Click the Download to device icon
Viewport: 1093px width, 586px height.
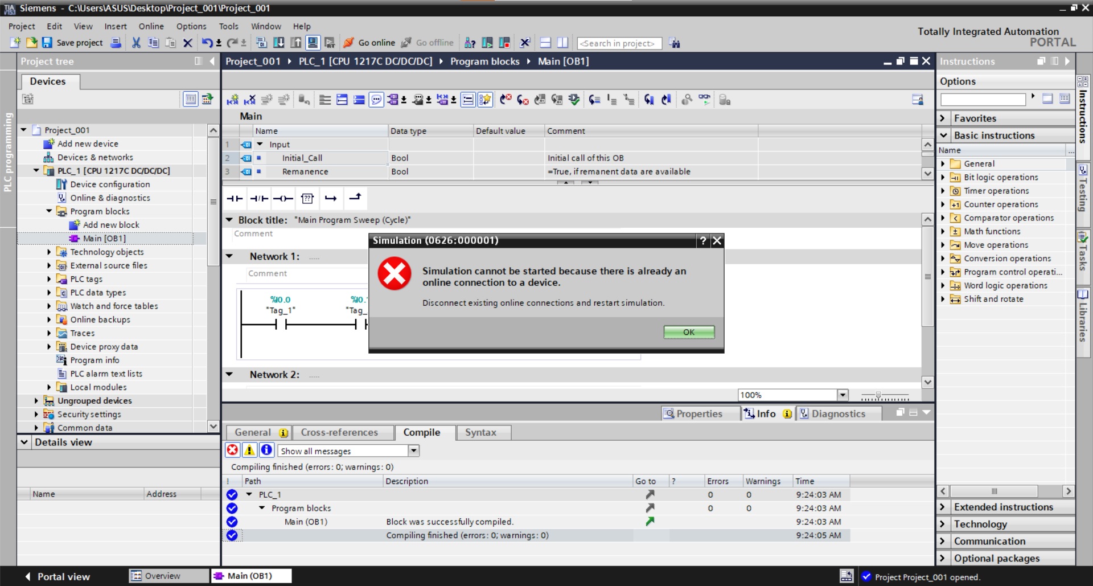278,43
